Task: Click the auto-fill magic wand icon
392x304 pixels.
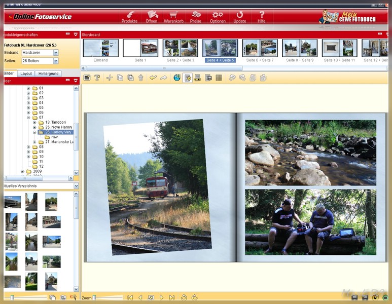Action: 73,297
